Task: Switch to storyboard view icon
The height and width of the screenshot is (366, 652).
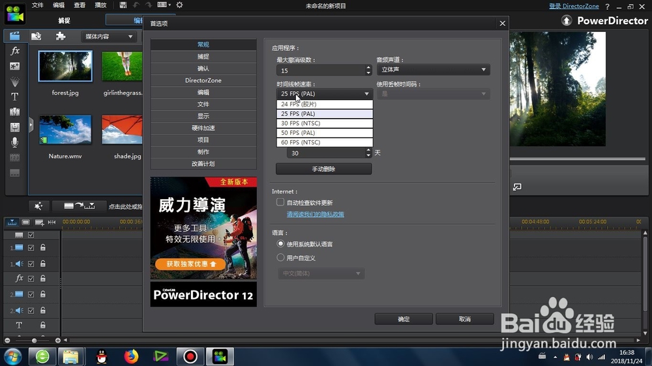Action: (x=25, y=222)
